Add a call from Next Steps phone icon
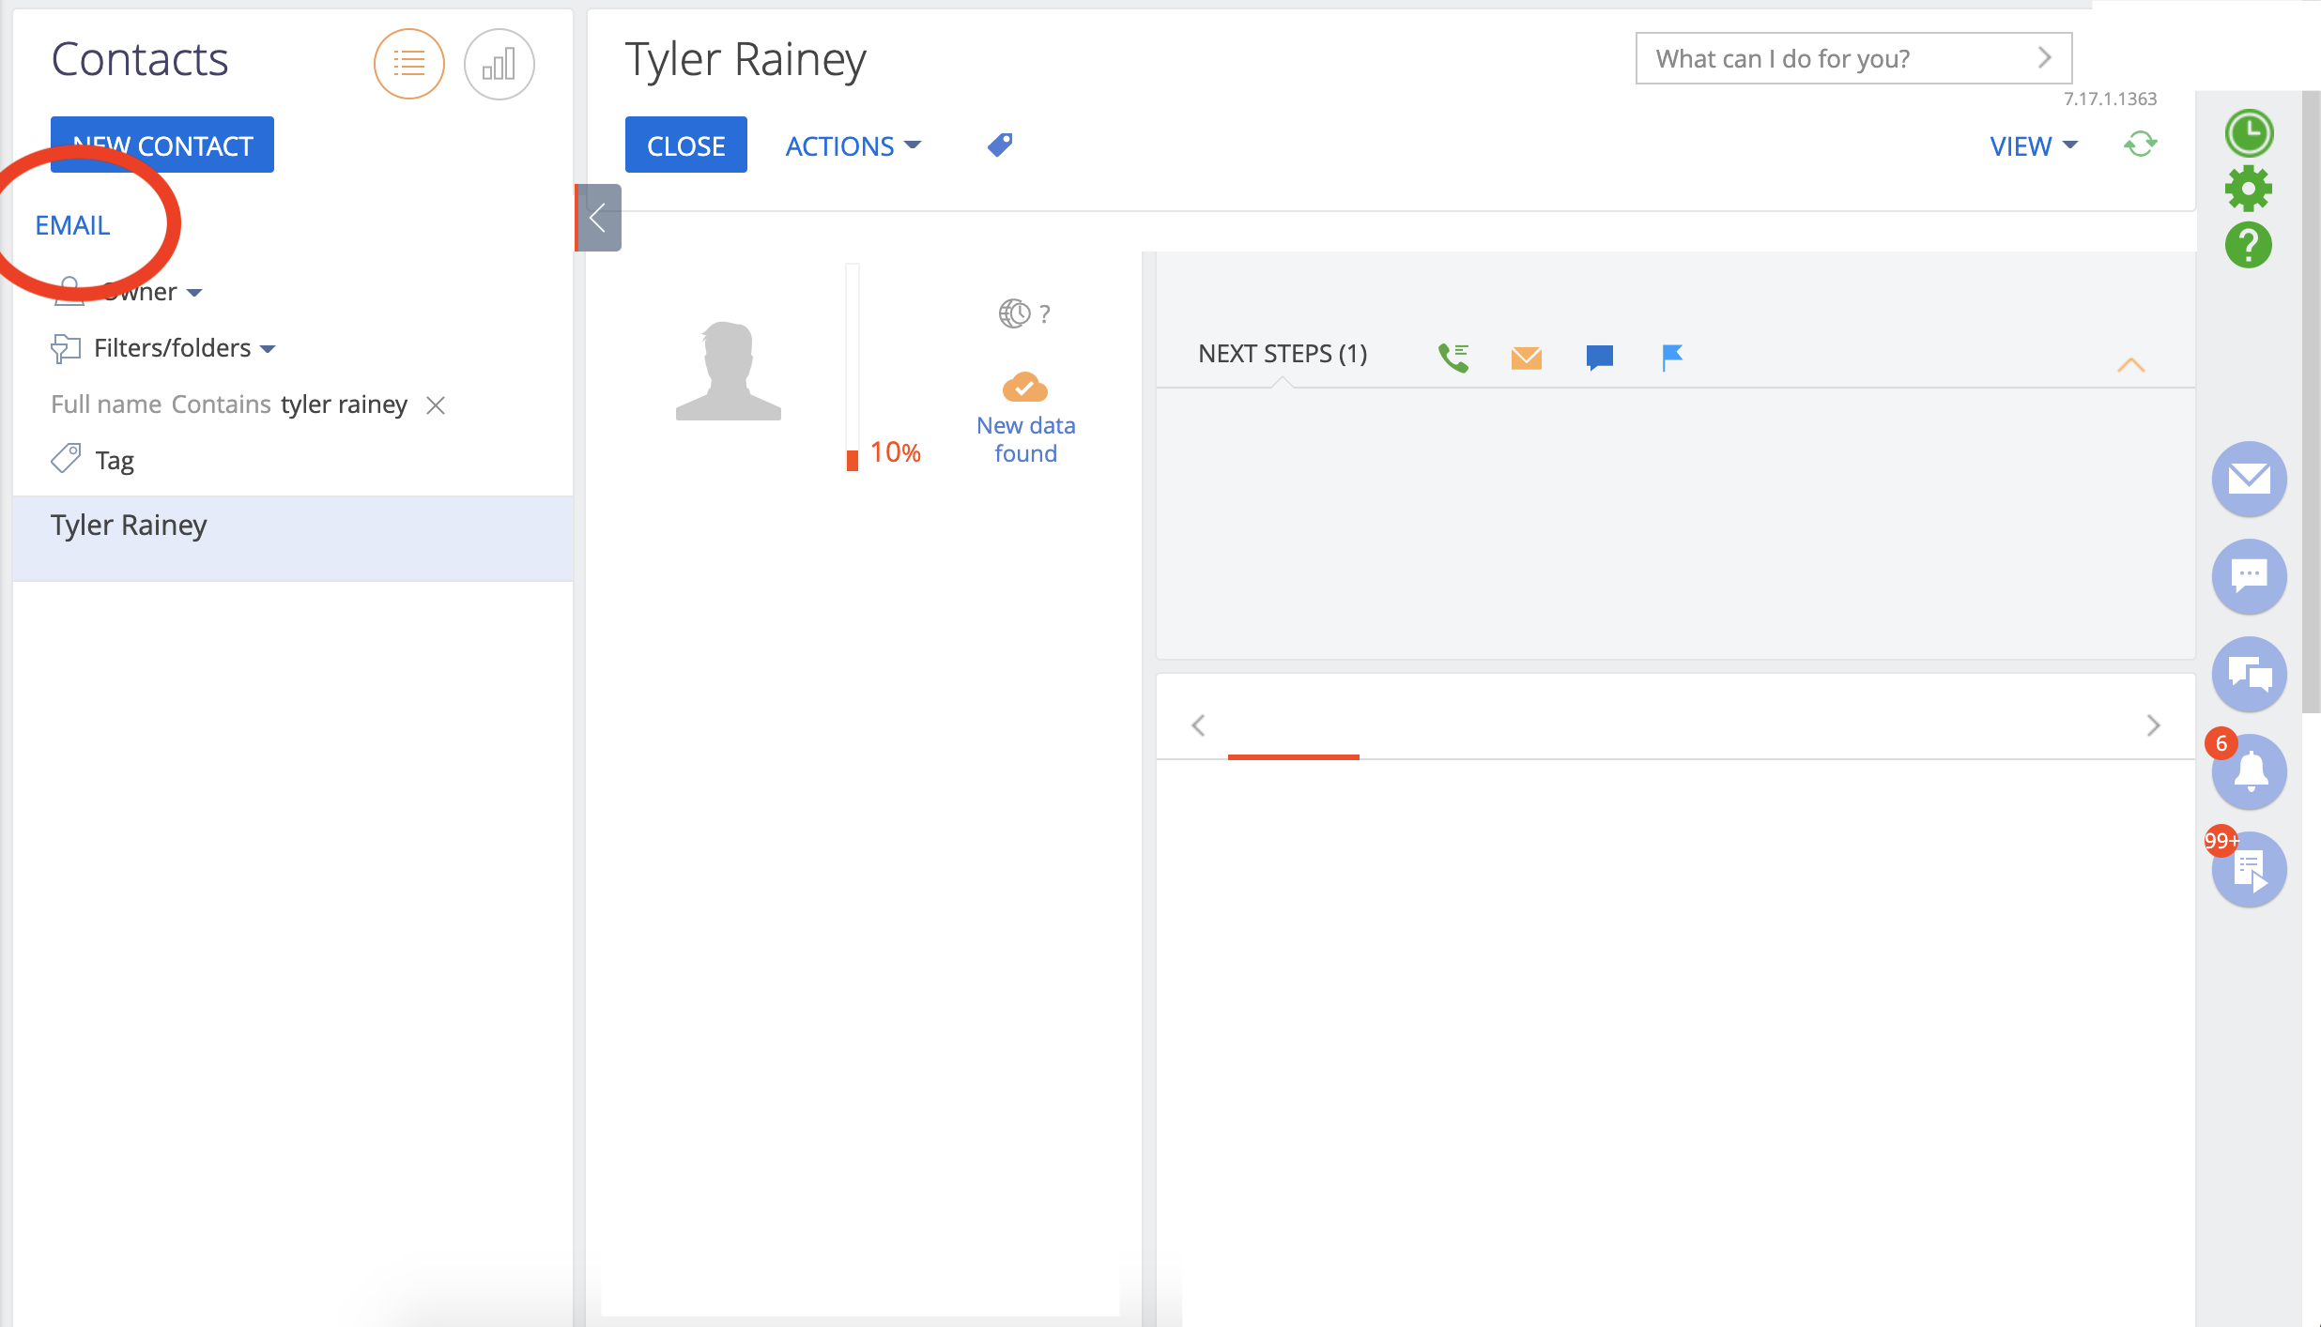This screenshot has width=2321, height=1327. [x=1453, y=357]
